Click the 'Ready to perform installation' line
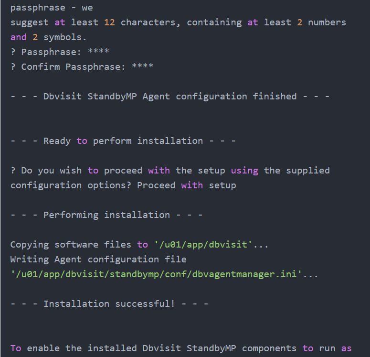 (x=123, y=141)
